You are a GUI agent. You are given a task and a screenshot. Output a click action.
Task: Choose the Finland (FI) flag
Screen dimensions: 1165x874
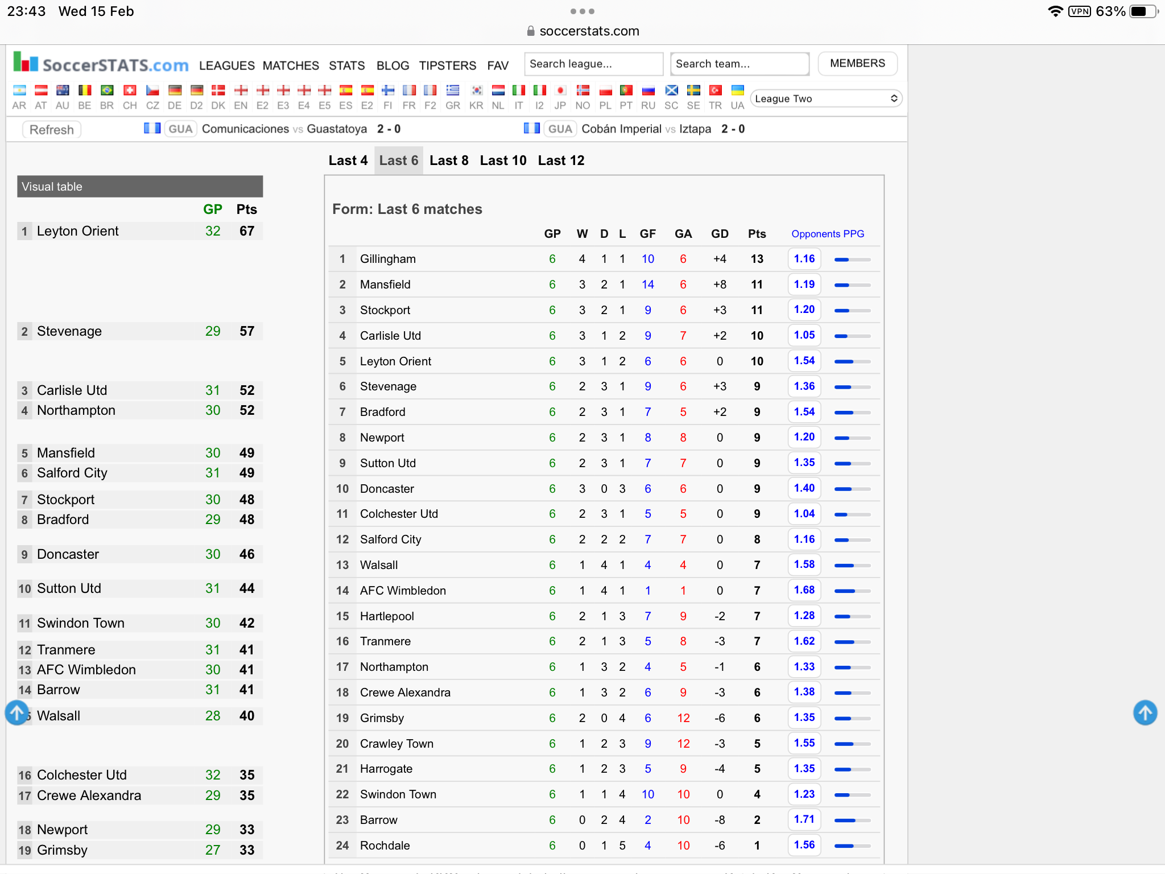(388, 90)
